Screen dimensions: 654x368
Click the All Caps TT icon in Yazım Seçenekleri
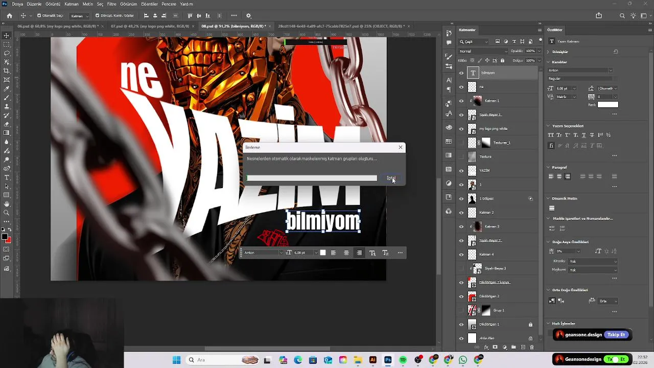pos(551,135)
